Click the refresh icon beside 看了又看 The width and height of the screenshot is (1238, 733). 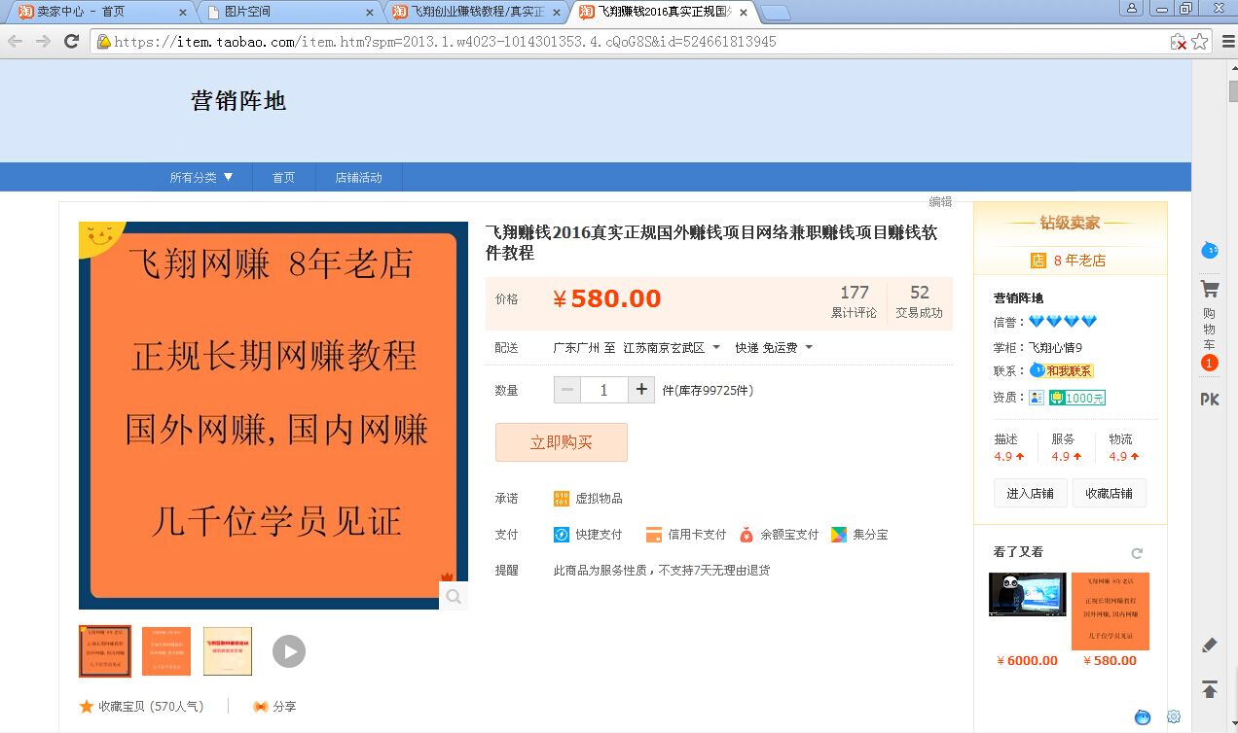[1137, 553]
